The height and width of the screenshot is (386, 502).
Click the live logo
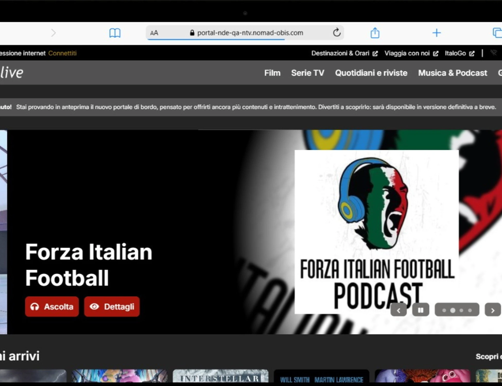click(12, 73)
